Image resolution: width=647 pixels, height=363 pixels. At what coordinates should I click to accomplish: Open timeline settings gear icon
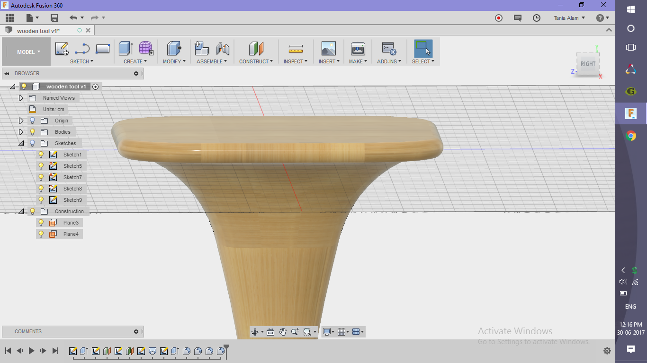coord(607,351)
